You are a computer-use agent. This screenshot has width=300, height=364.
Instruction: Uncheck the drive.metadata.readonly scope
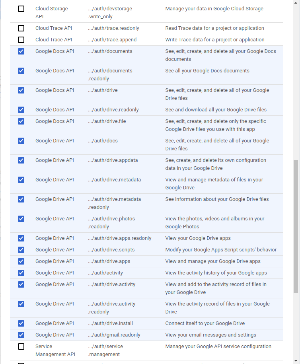point(21,199)
